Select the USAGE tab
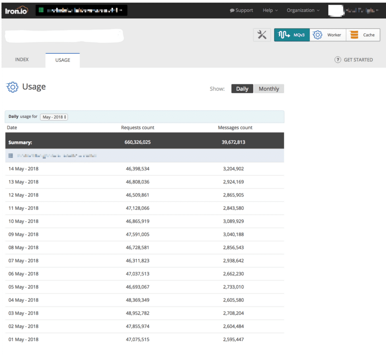386x356 pixels. point(63,60)
